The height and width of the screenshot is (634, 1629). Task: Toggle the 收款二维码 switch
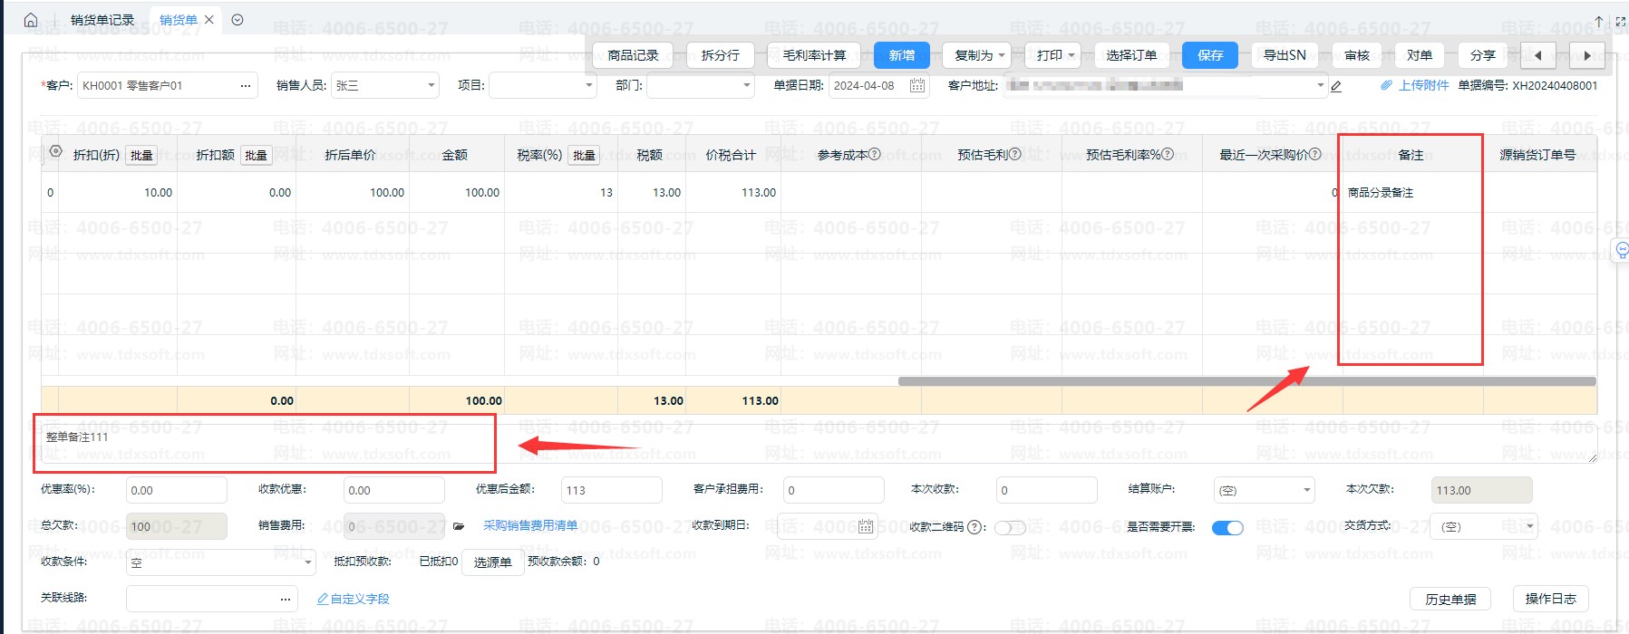coord(1010,527)
